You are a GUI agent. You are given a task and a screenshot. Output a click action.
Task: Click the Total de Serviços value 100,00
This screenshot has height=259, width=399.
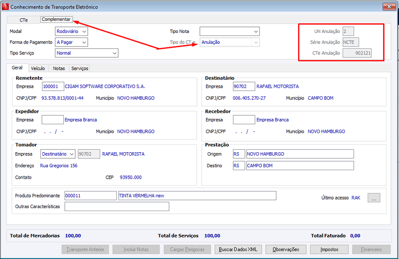[212, 236]
